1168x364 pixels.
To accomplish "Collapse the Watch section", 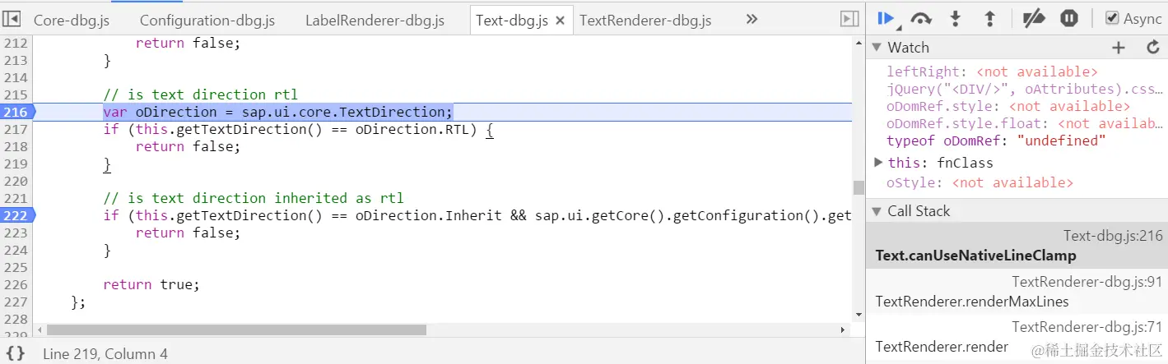I will tap(877, 48).
